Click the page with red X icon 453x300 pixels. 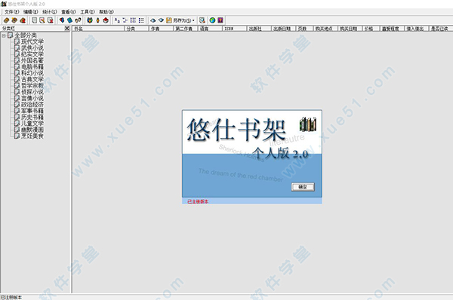51,20
